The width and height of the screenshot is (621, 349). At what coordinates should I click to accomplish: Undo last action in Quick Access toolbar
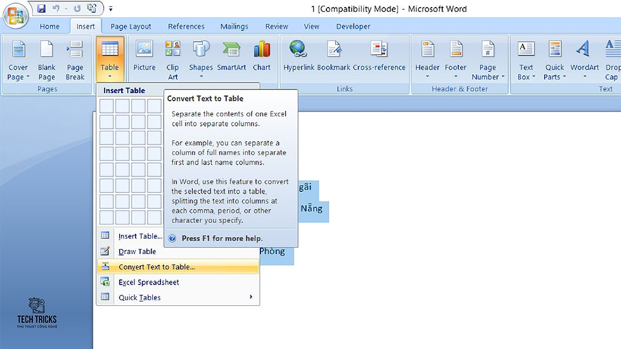(x=56, y=8)
